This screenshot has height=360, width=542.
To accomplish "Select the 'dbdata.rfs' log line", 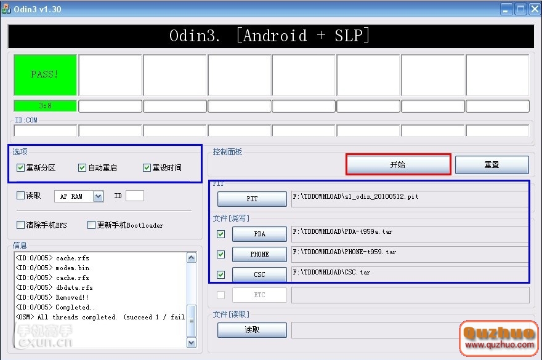I will [54, 287].
